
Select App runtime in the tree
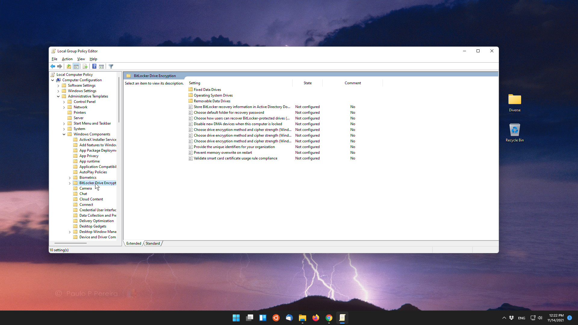89,161
